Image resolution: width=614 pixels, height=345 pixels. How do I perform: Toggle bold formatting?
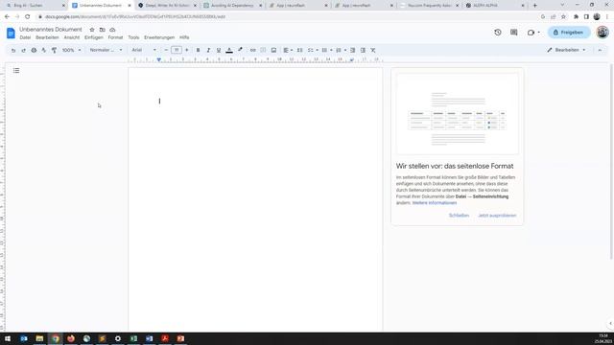pyautogui.click(x=199, y=50)
